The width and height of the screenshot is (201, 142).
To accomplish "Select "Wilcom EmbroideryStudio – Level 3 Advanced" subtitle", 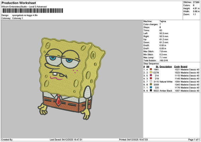I will coord(24,7).
